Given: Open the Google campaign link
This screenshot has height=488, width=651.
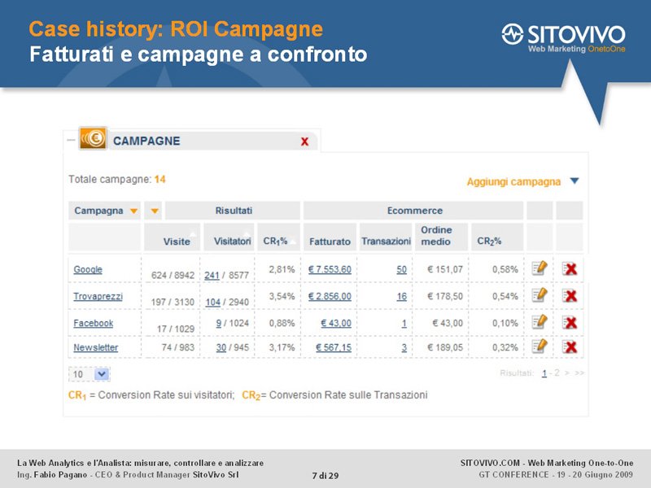Looking at the screenshot, I should click(88, 269).
